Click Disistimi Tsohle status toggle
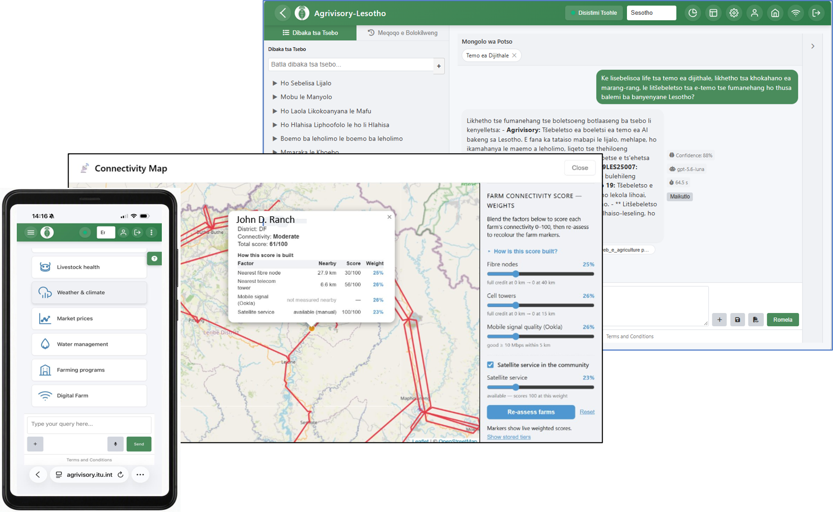 click(x=594, y=13)
